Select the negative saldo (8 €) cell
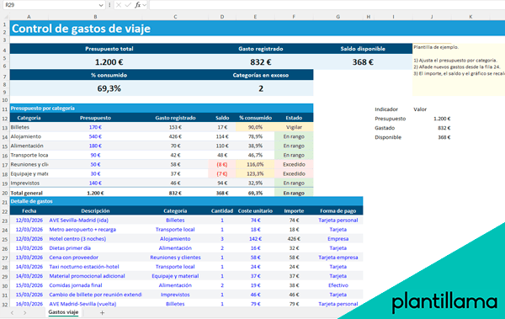Screen dimensions: 505x319 point(222,164)
